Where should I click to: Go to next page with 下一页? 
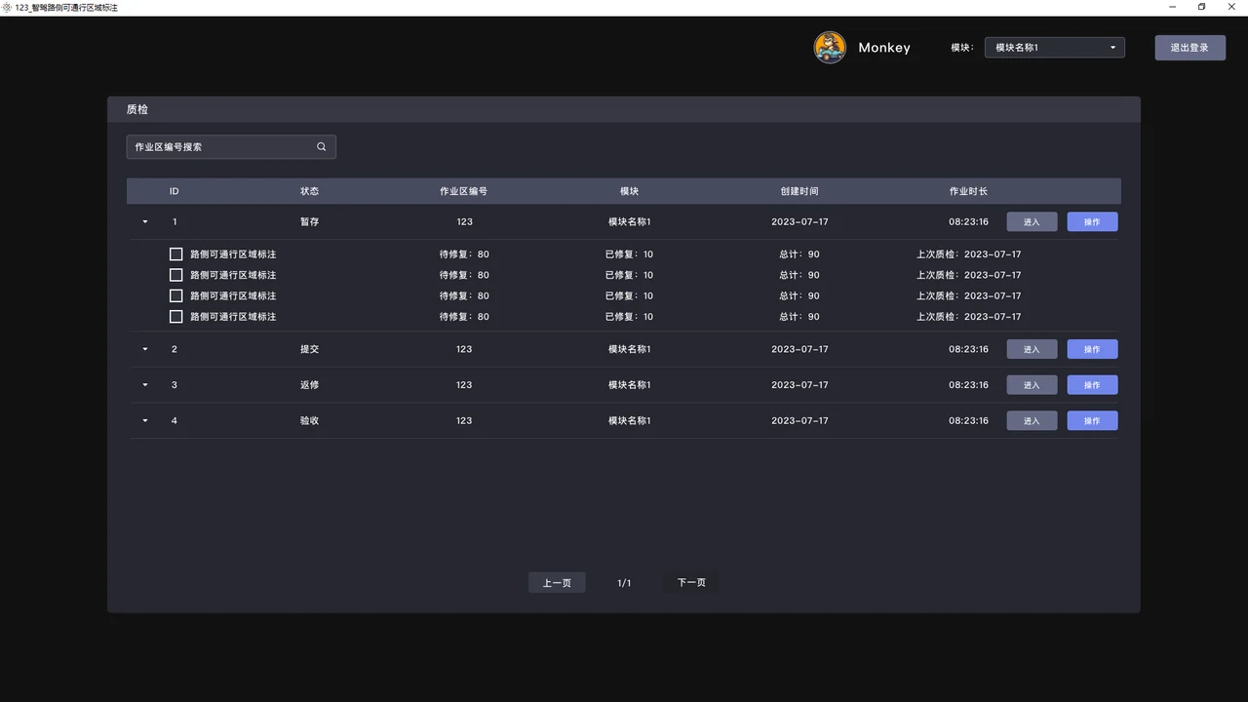(691, 583)
